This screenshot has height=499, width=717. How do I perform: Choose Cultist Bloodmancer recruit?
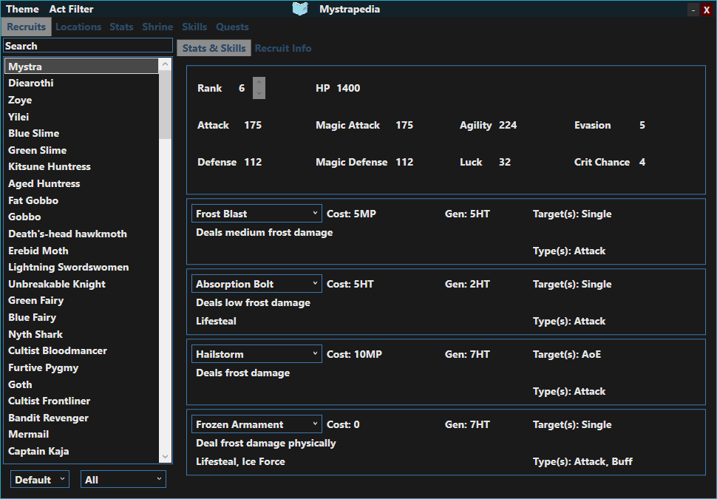pyautogui.click(x=58, y=350)
